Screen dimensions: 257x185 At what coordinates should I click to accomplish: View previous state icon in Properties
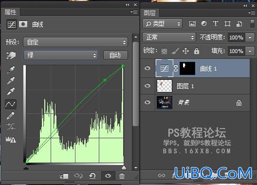78,176
